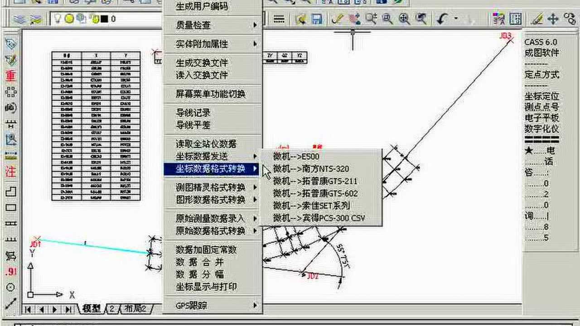This screenshot has height=326, width=580.
Task: Expand the GPS跟踪 submenu
Action: pos(213,306)
